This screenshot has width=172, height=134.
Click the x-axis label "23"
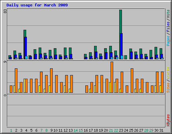pos(121,130)
